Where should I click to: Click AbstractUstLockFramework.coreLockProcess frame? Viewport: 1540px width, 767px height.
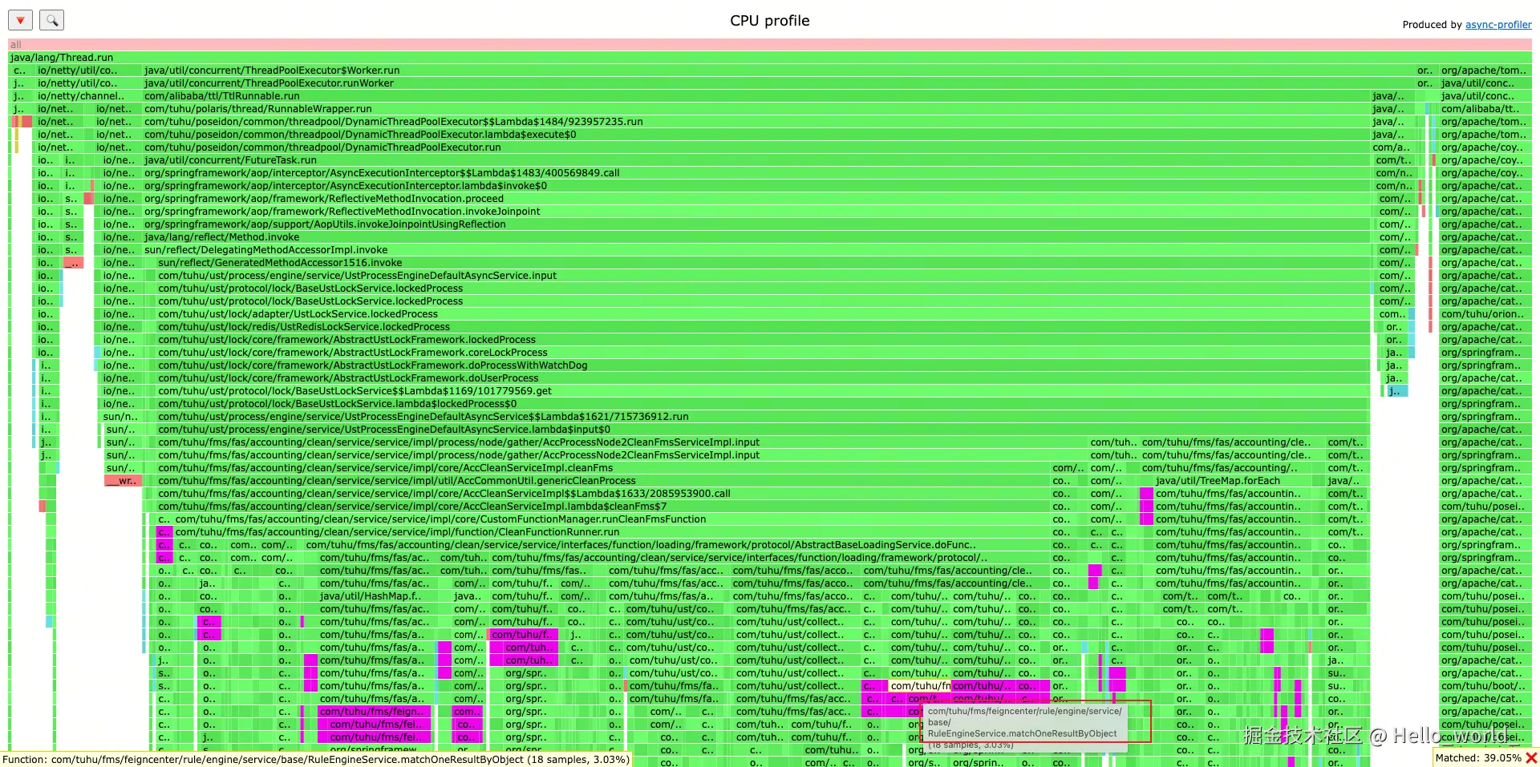764,353
